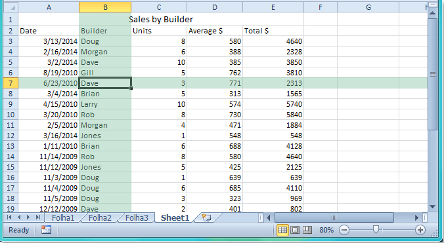The image size is (444, 243).
Task: Select the cell with date 3/13/2014
Action: point(49,41)
